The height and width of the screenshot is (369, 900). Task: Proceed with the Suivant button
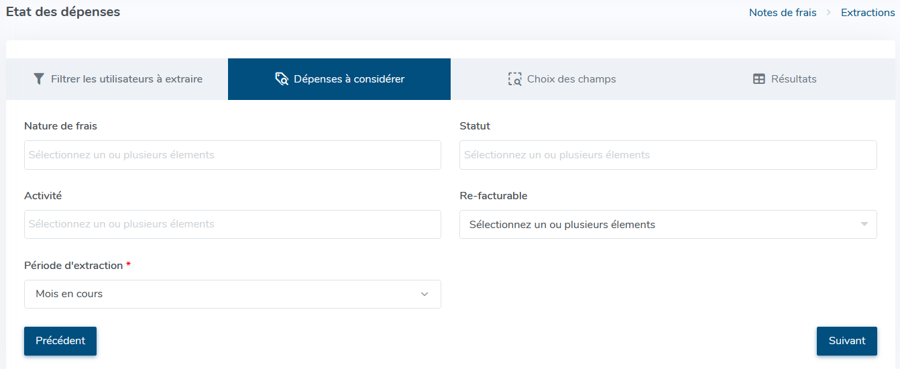click(x=847, y=341)
